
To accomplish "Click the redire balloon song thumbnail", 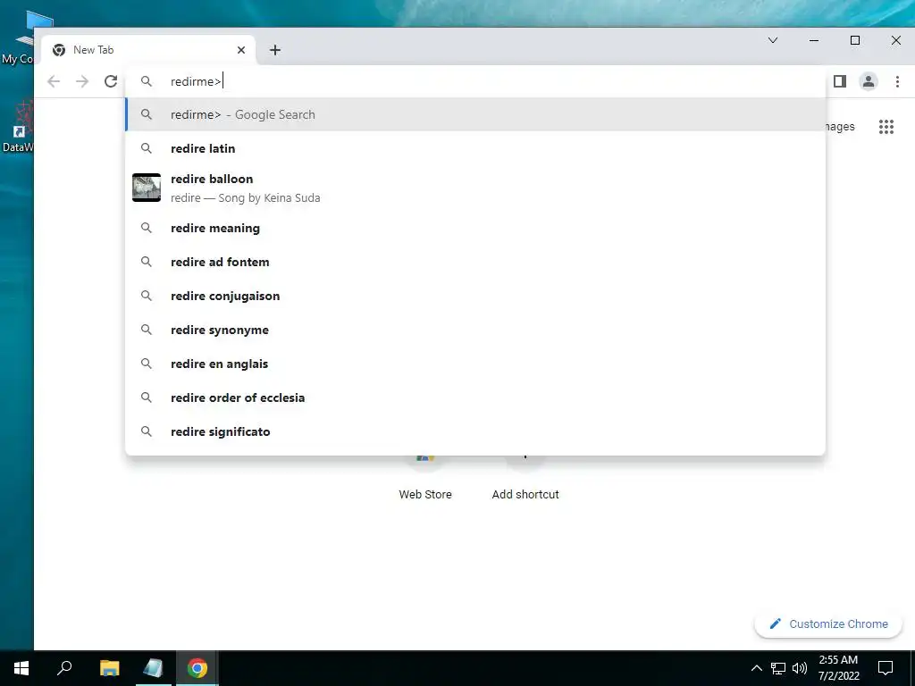I will [x=147, y=188].
